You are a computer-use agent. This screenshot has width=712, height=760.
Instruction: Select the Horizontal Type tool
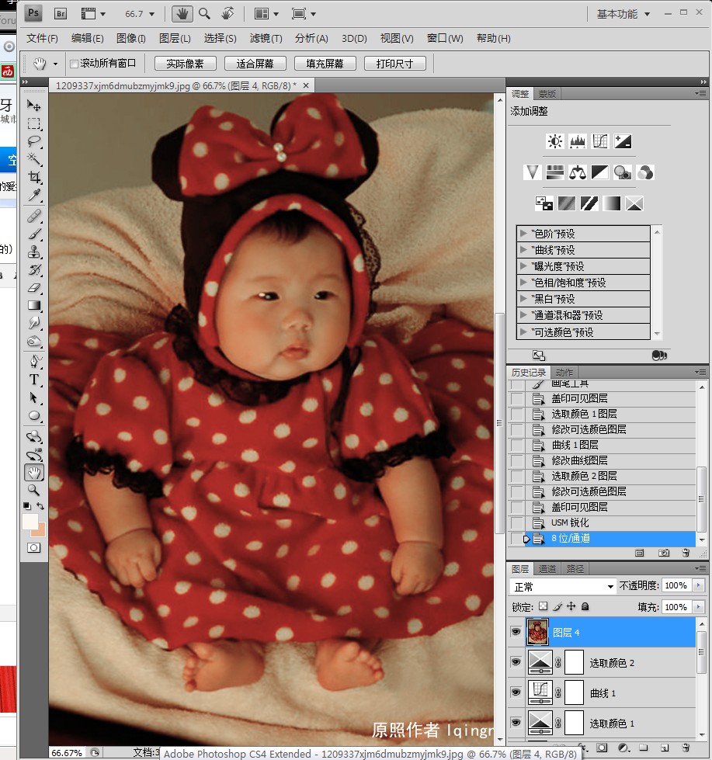(x=34, y=380)
